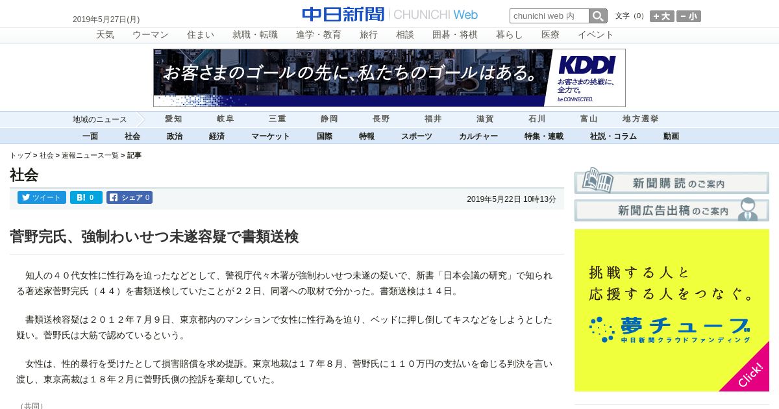The width and height of the screenshot is (779, 409).
Task: Click the date 2019年5月27日(月) in header
Action: [106, 19]
